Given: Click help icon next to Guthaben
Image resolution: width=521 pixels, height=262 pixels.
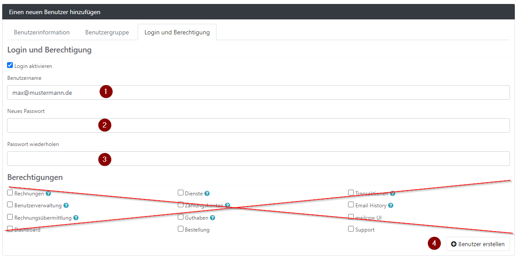Looking at the screenshot, I should coord(212,218).
